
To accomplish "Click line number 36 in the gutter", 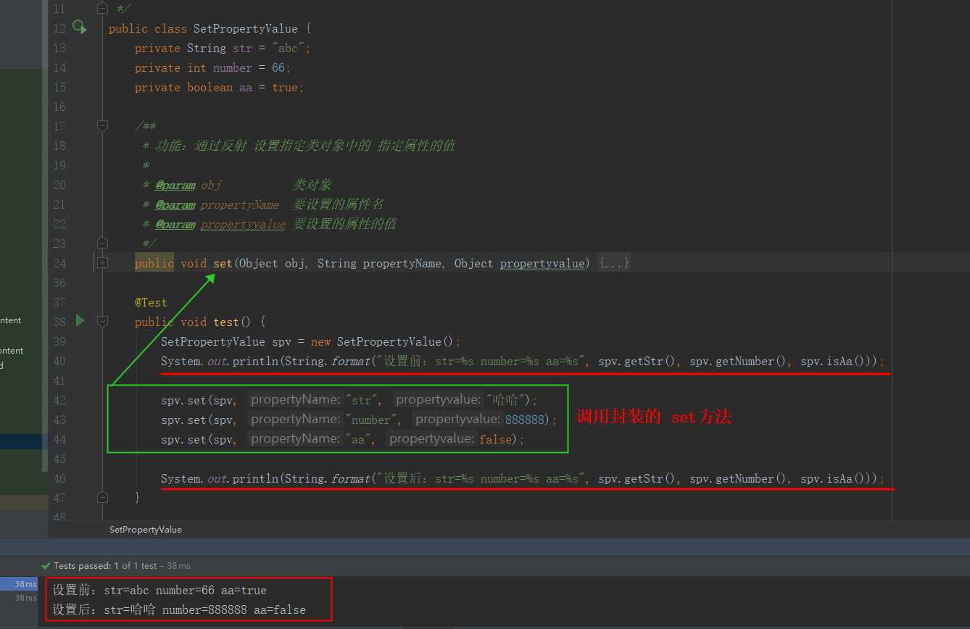I will pyautogui.click(x=59, y=283).
